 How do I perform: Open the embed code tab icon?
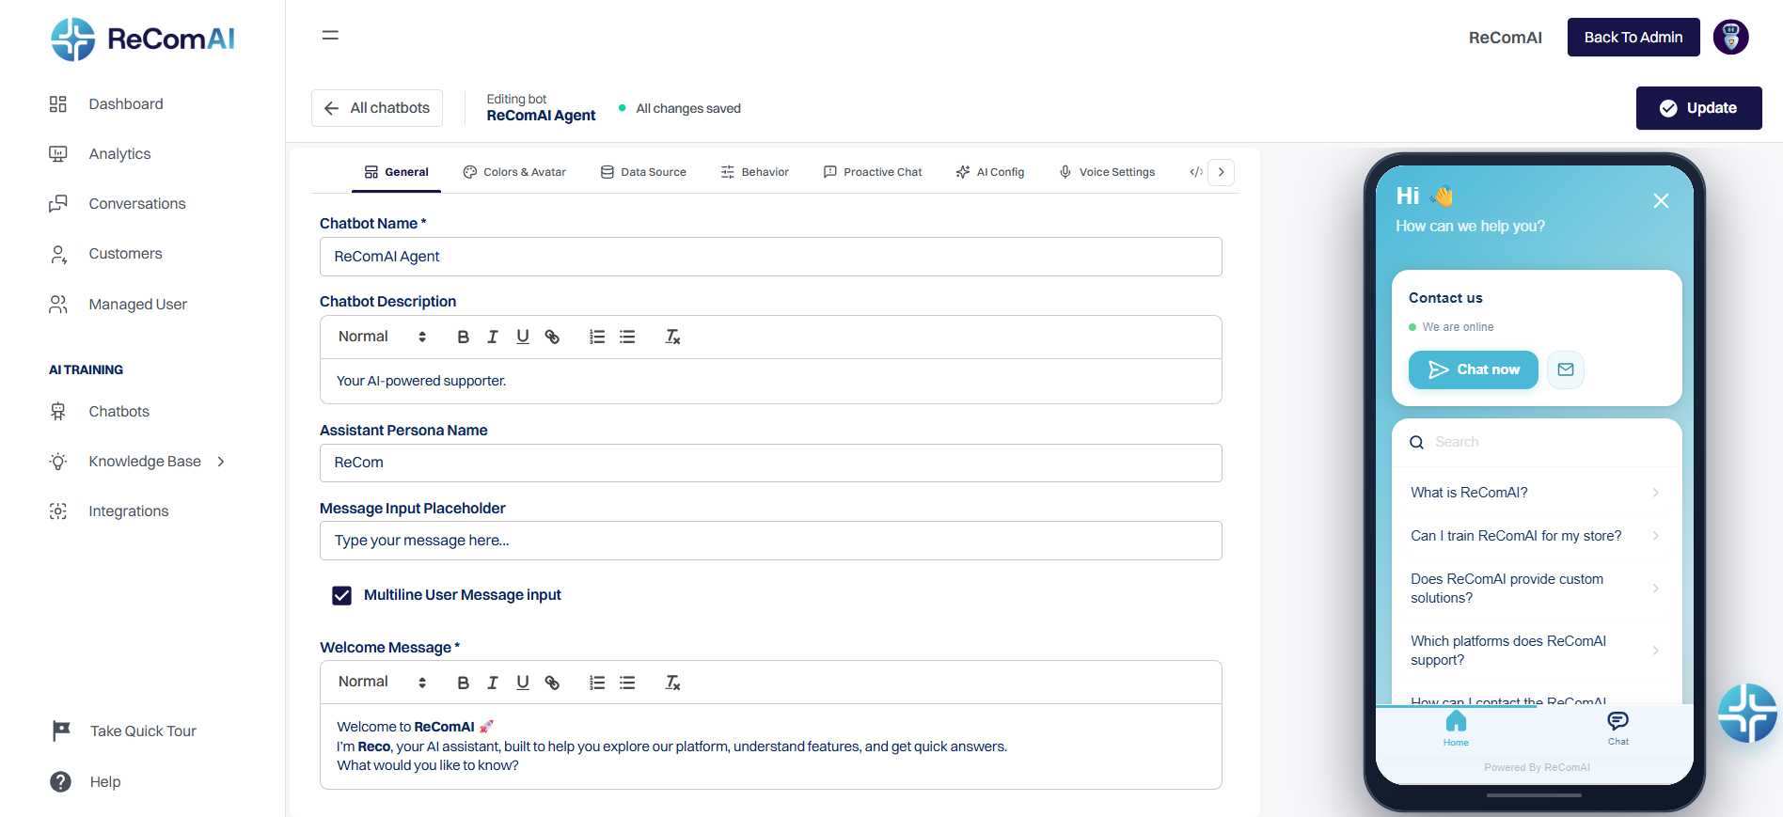(1195, 172)
